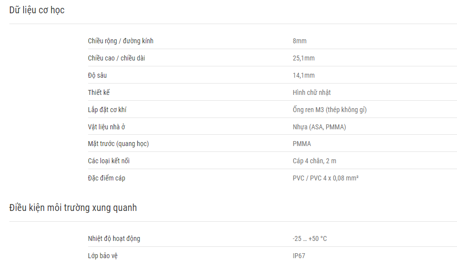
Task: Click the 'Chiều cao / chiều dài' label
Action: tap(117, 58)
